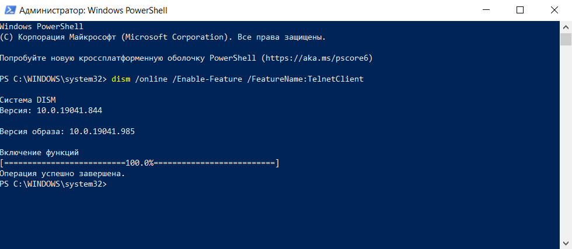Click the empty vertical scrollbar track
The height and width of the screenshot is (249, 572).
pyautogui.click(x=565, y=146)
